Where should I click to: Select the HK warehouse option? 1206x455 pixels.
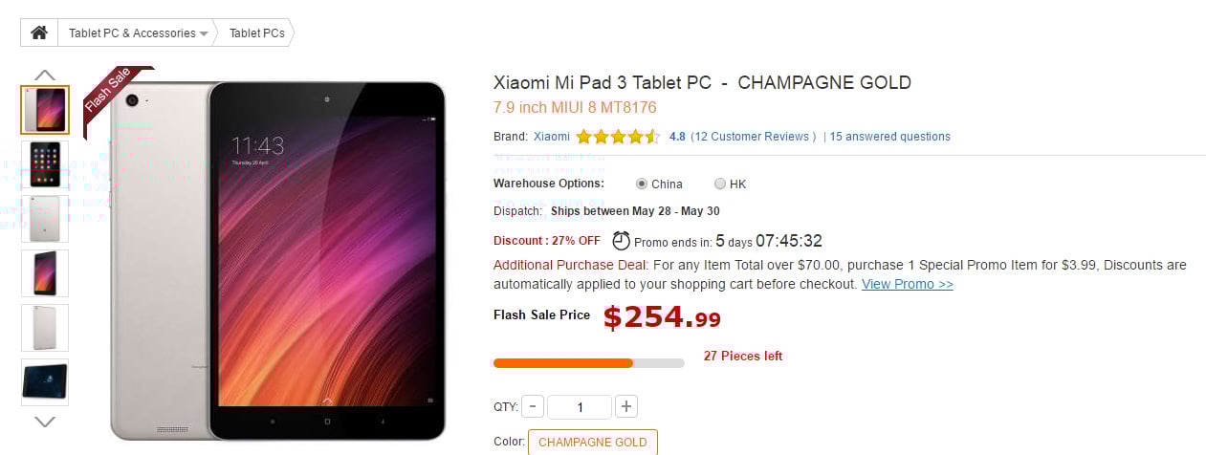(x=720, y=184)
